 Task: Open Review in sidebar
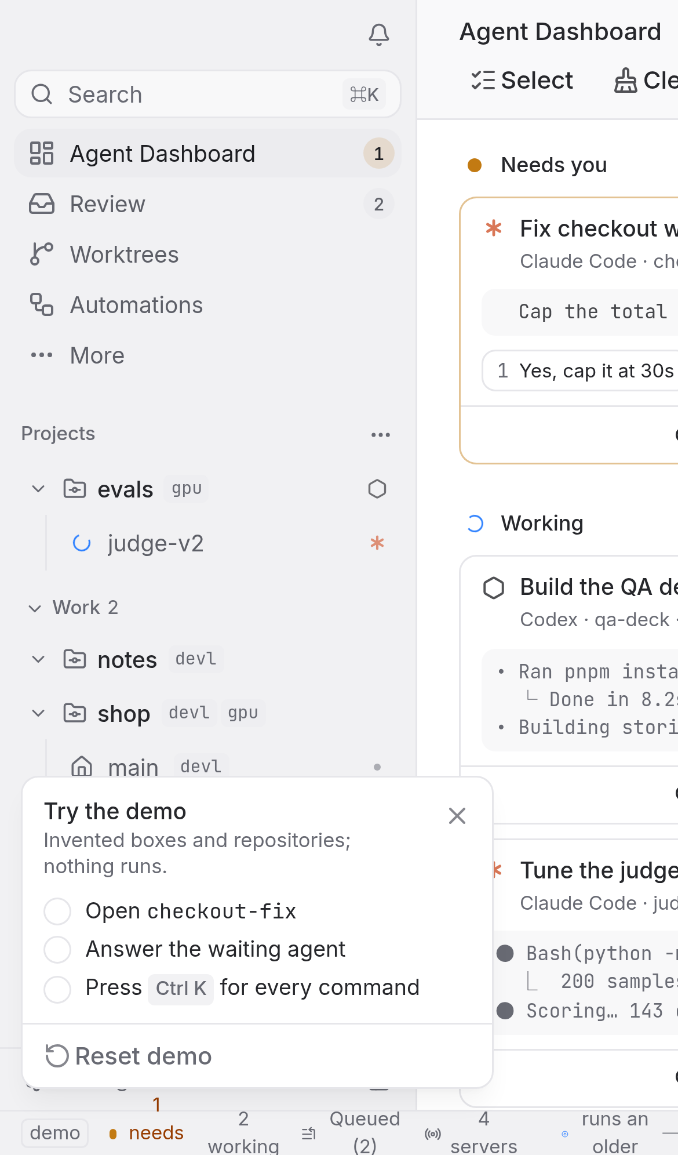[x=207, y=204]
